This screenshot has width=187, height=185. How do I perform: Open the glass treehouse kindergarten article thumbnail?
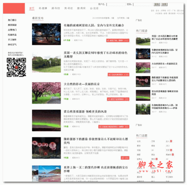46,34
